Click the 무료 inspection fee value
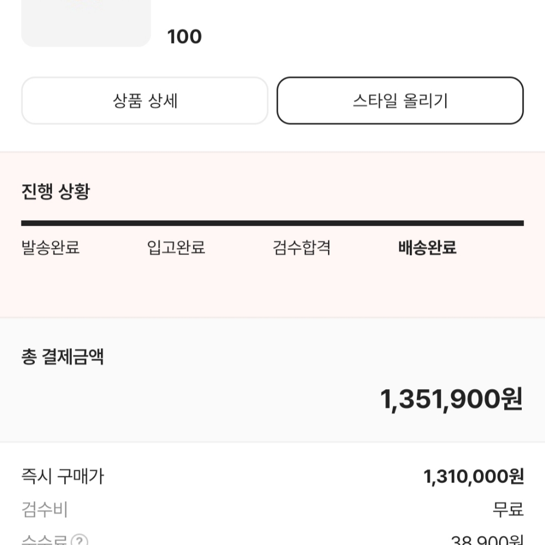Viewport: 545px width, 545px height. point(508,510)
